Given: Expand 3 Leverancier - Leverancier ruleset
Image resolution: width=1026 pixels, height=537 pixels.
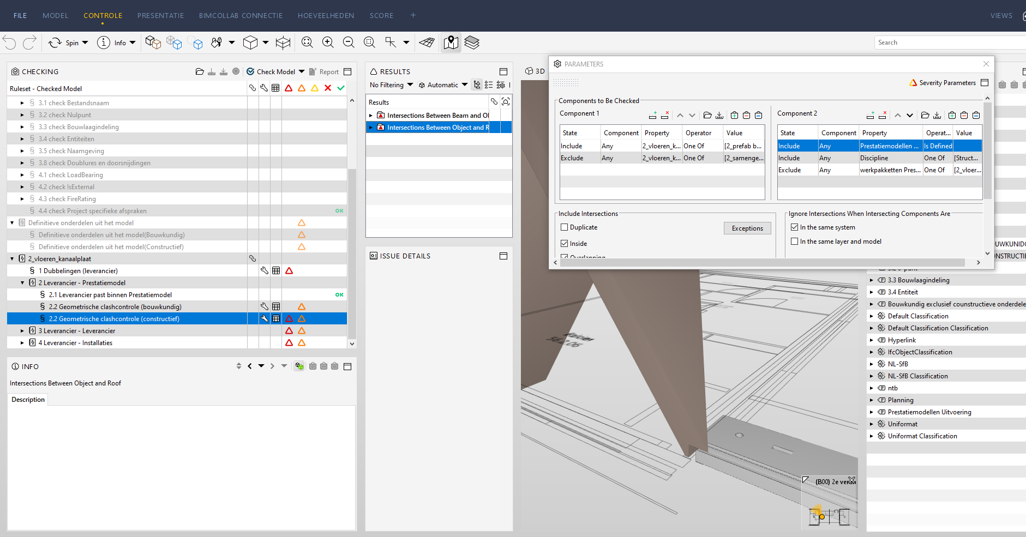Looking at the screenshot, I should (22, 330).
